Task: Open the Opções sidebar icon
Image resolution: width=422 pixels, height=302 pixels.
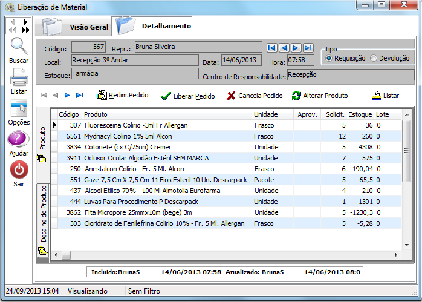Action: click(x=19, y=108)
